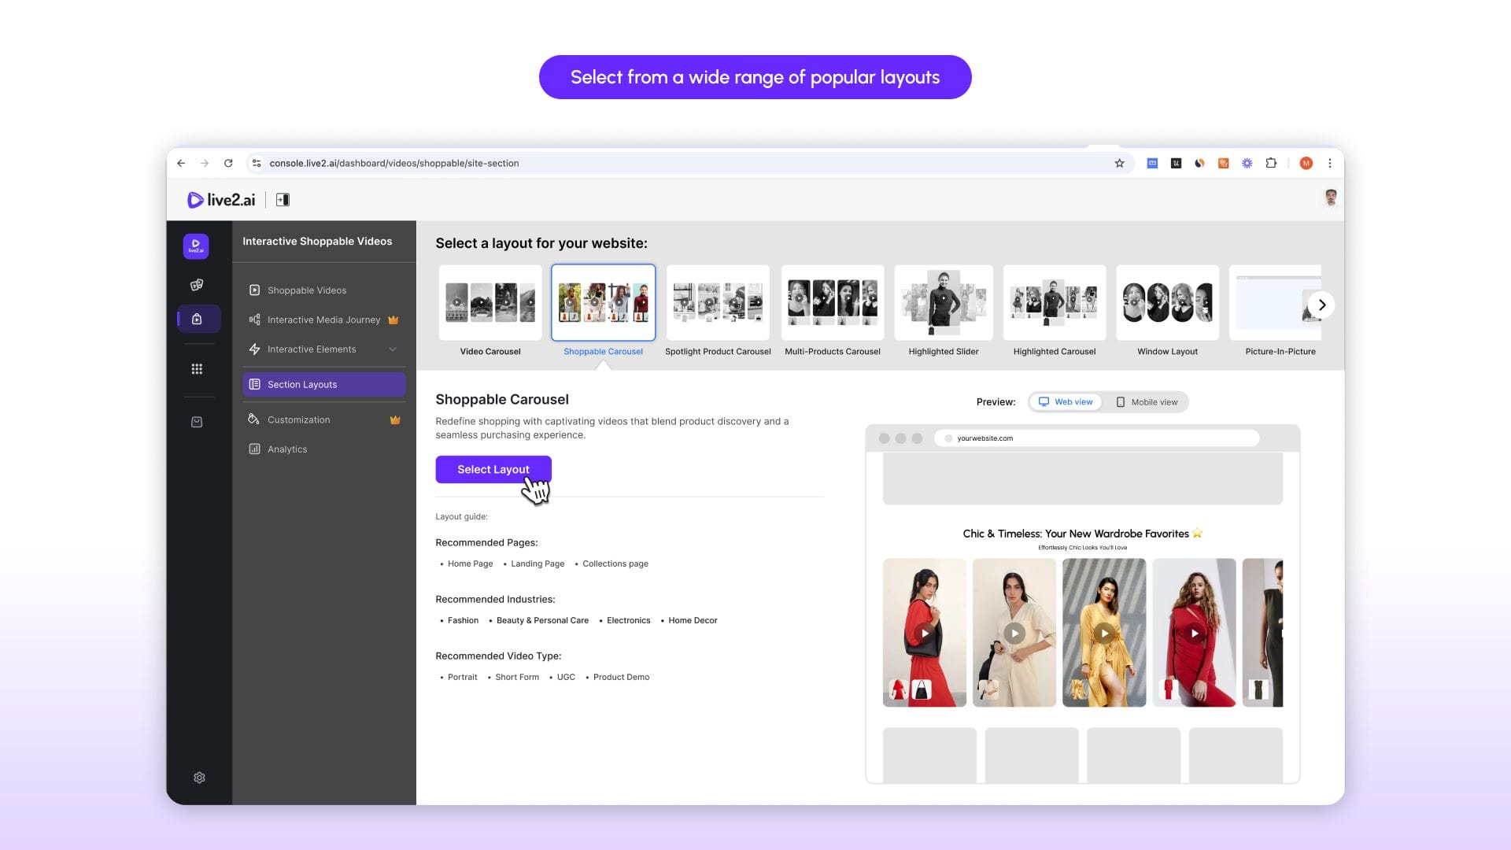
Task: Open the settings gear in the left rail
Action: click(x=199, y=778)
